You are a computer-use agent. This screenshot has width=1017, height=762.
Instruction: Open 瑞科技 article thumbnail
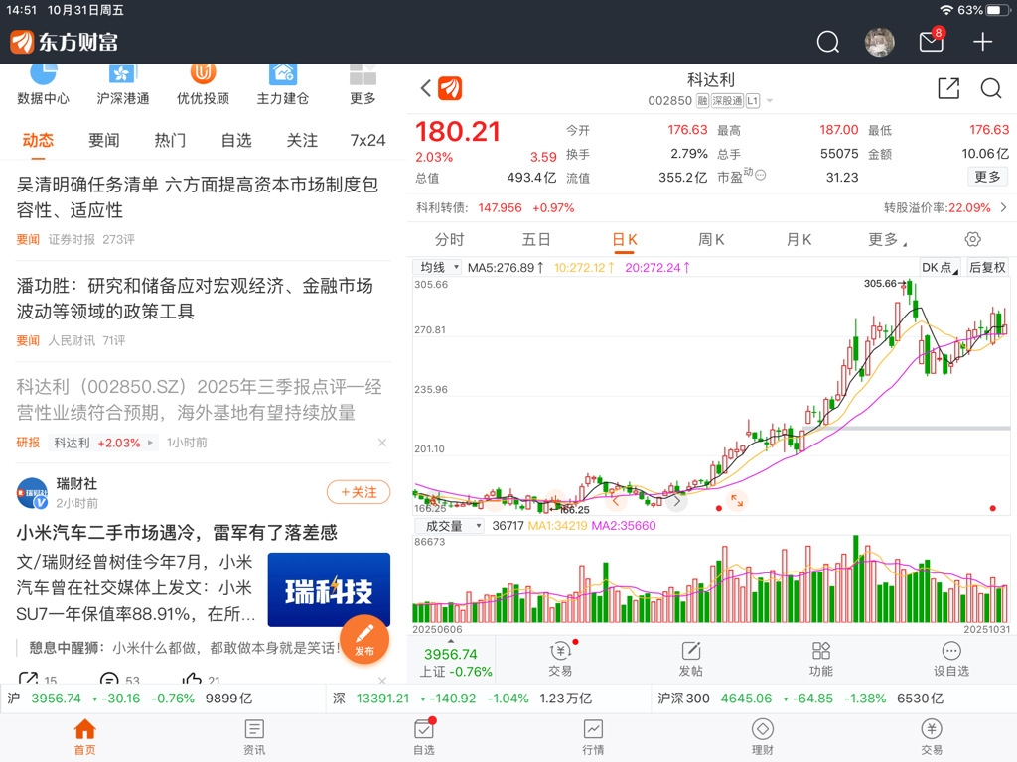click(329, 589)
